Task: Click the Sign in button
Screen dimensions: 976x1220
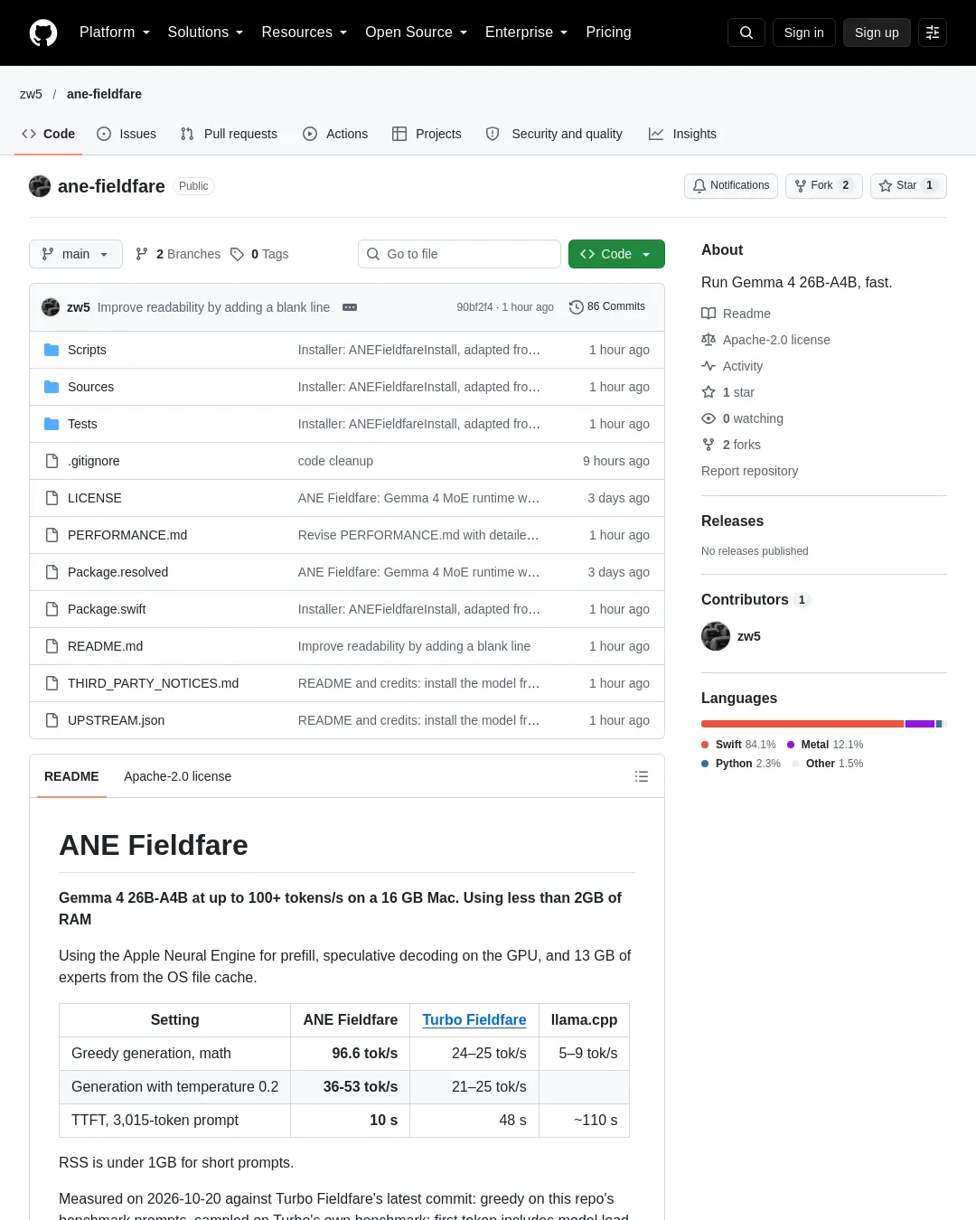Action: 804,33
